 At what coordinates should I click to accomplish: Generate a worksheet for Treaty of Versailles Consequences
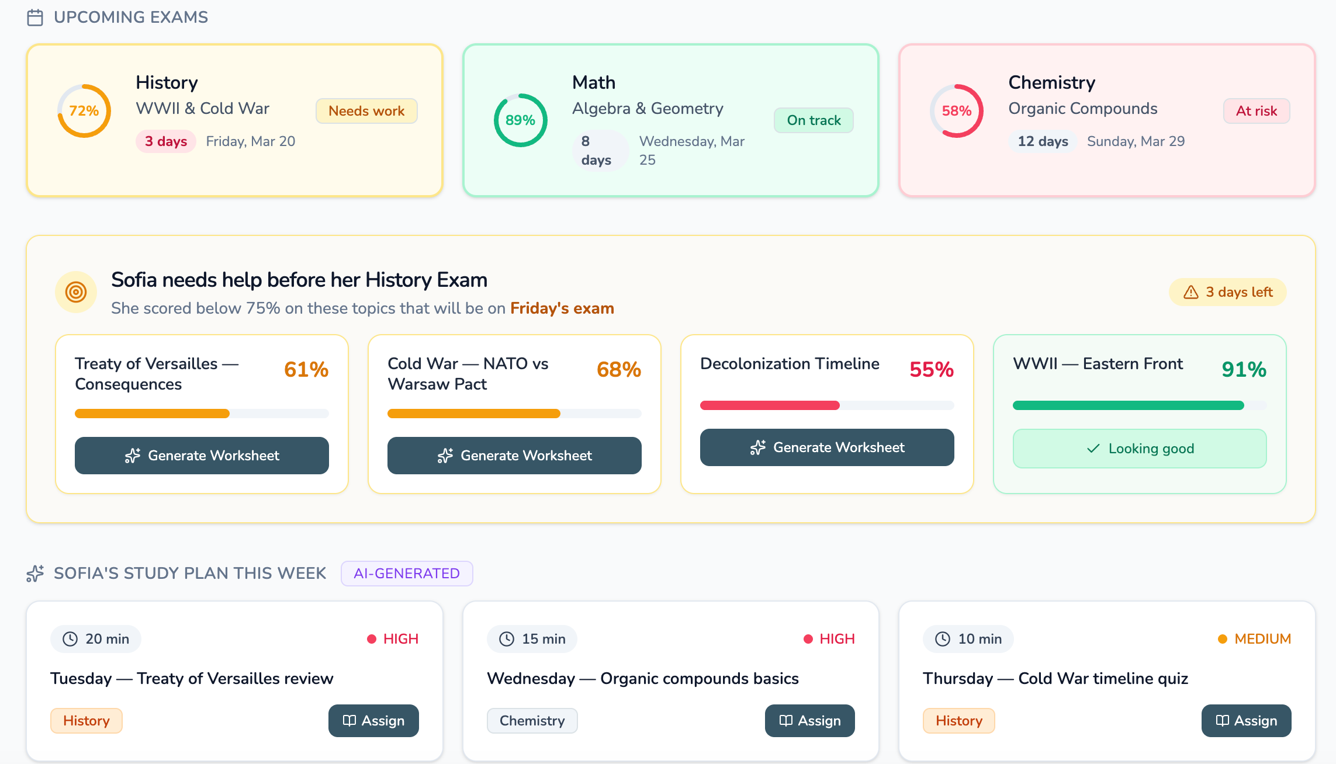click(x=202, y=456)
